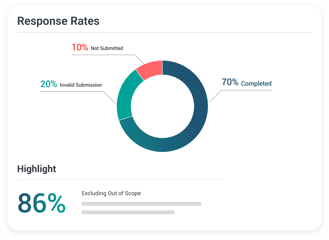329x240 pixels.
Task: Click the divider line below Highlight
Action: (121, 179)
